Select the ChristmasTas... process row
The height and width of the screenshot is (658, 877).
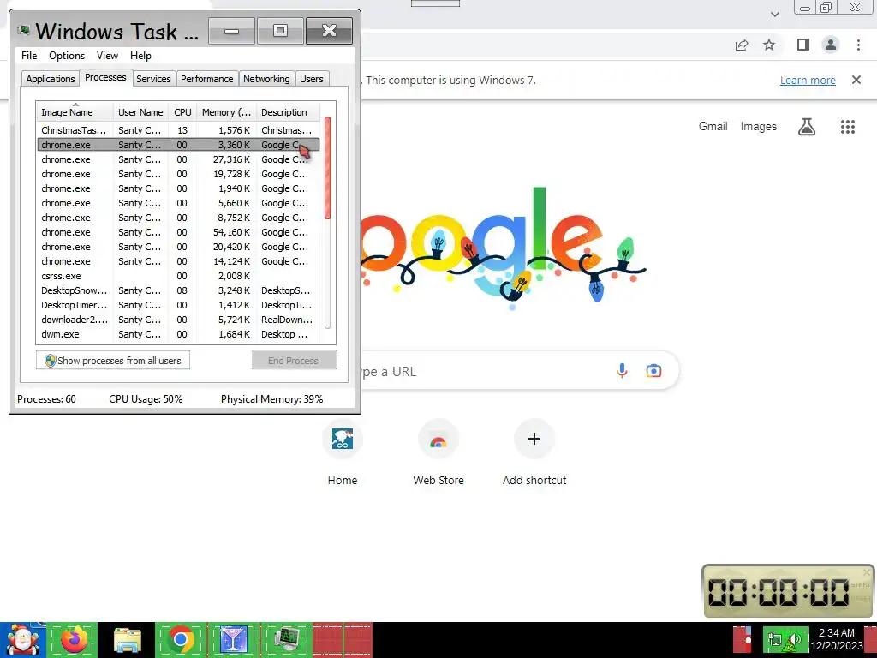click(178, 130)
